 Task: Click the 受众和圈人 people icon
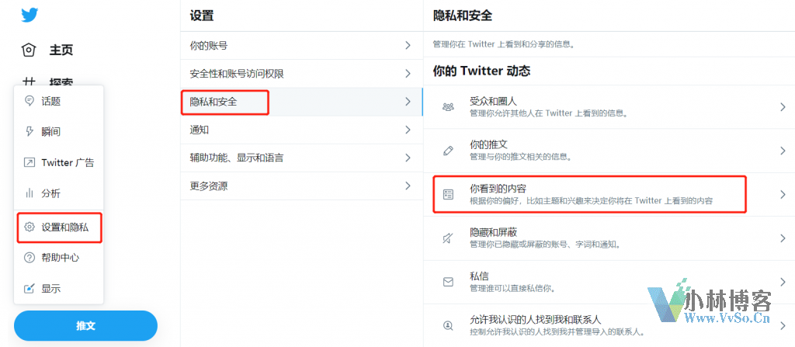448,106
